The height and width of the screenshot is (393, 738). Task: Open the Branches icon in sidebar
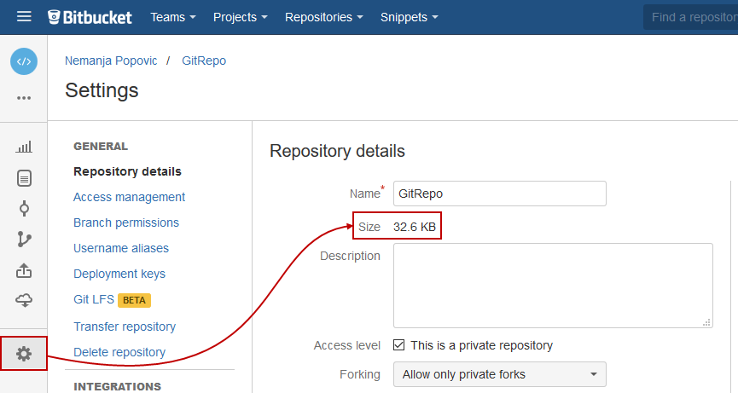24,240
